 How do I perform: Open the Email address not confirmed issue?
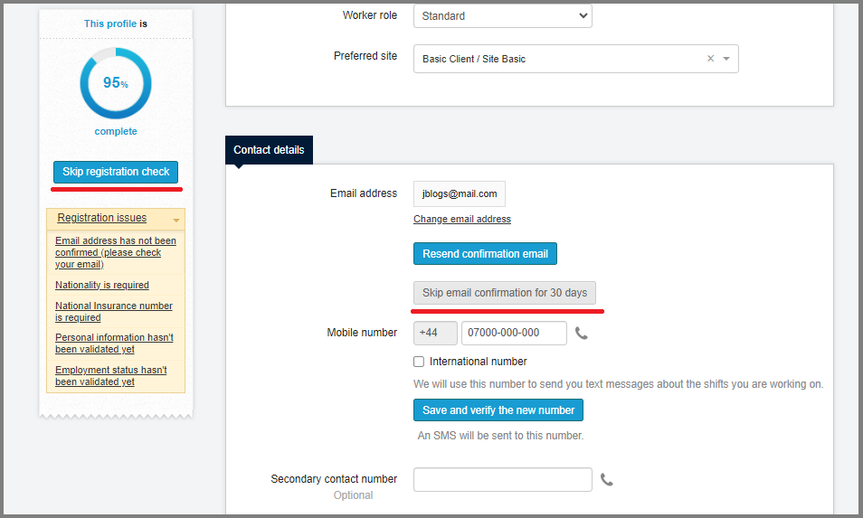(x=115, y=252)
